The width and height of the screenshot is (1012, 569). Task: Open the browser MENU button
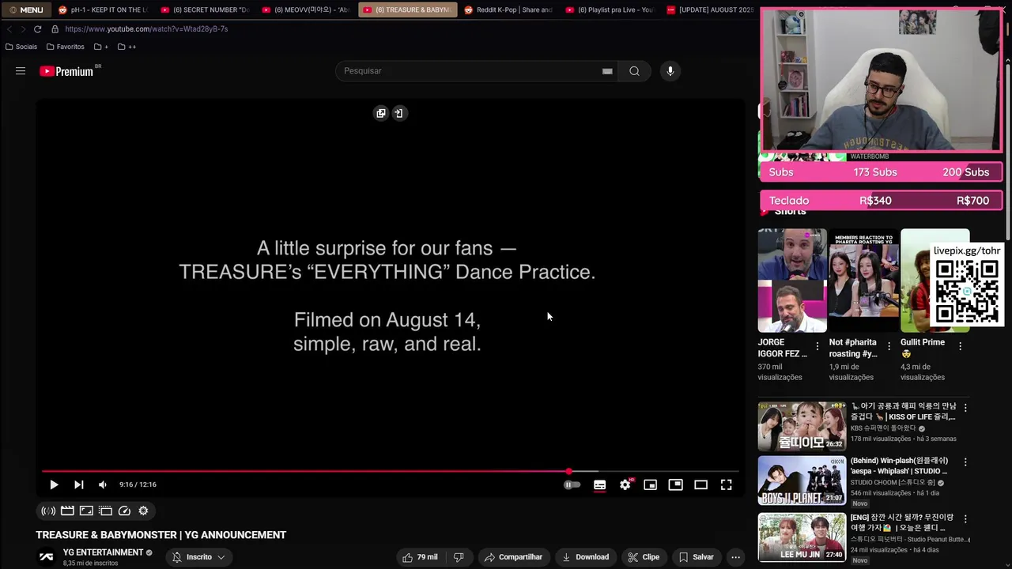click(26, 9)
